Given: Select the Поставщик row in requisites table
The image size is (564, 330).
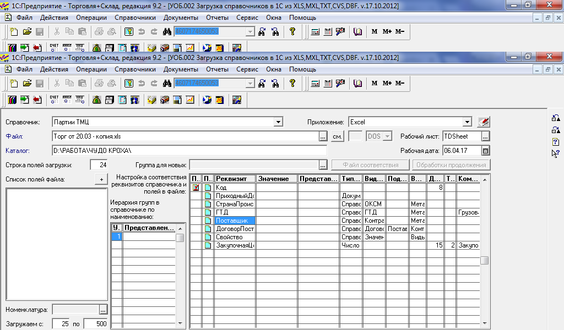Looking at the screenshot, I should (x=335, y=221).
